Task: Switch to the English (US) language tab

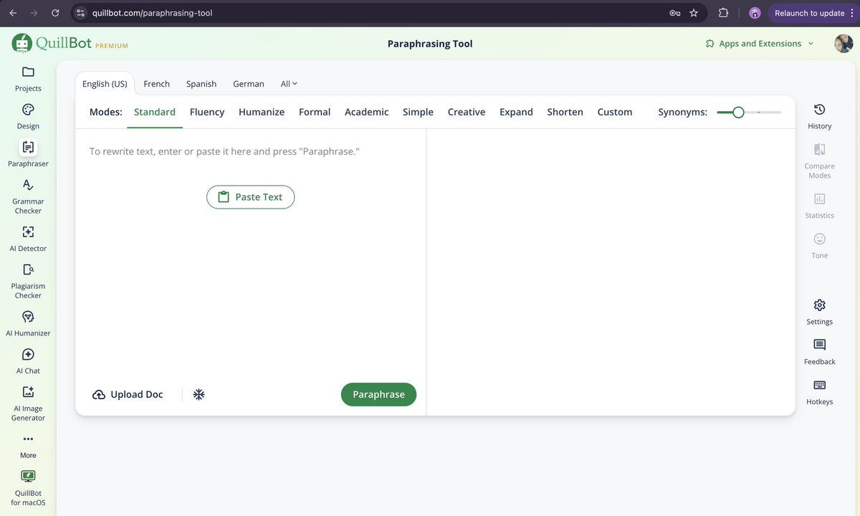Action: pyautogui.click(x=105, y=84)
